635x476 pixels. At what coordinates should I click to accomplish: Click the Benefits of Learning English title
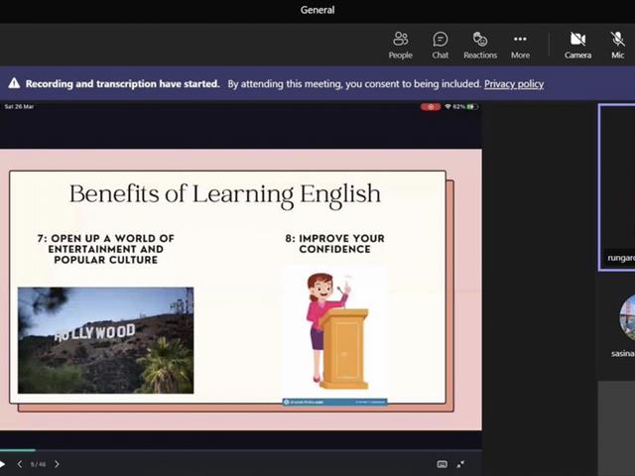pos(225,194)
